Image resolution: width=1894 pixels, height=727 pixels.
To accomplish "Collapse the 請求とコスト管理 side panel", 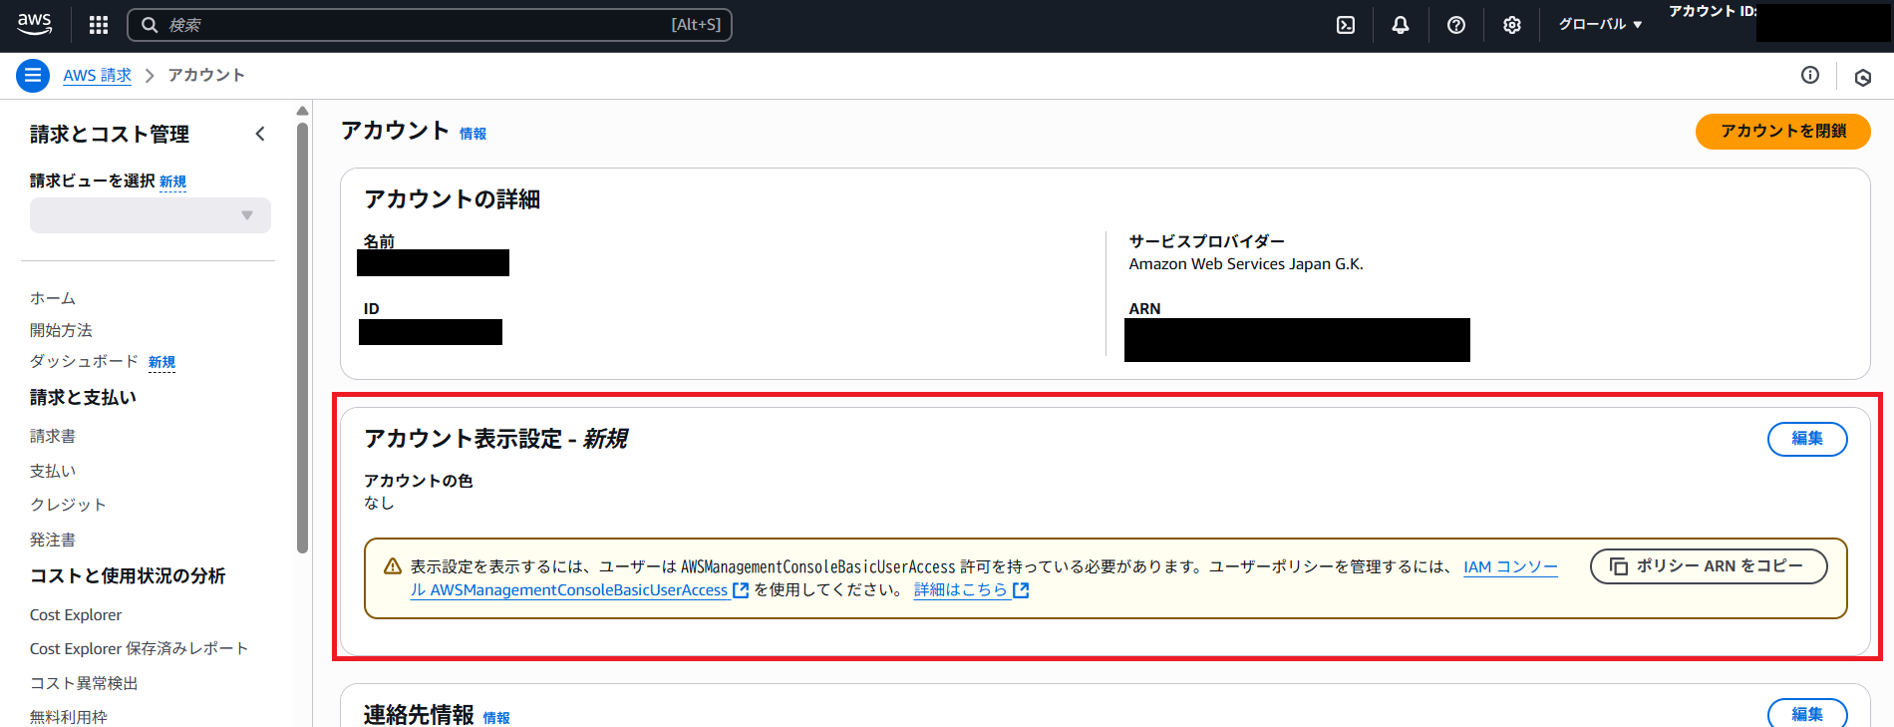I will [260, 134].
